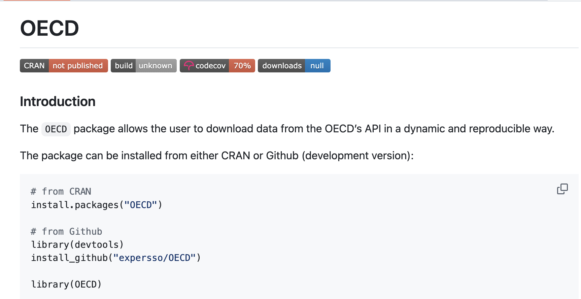This screenshot has width=581, height=299.
Task: Click the inline OECD code tag
Action: click(56, 129)
